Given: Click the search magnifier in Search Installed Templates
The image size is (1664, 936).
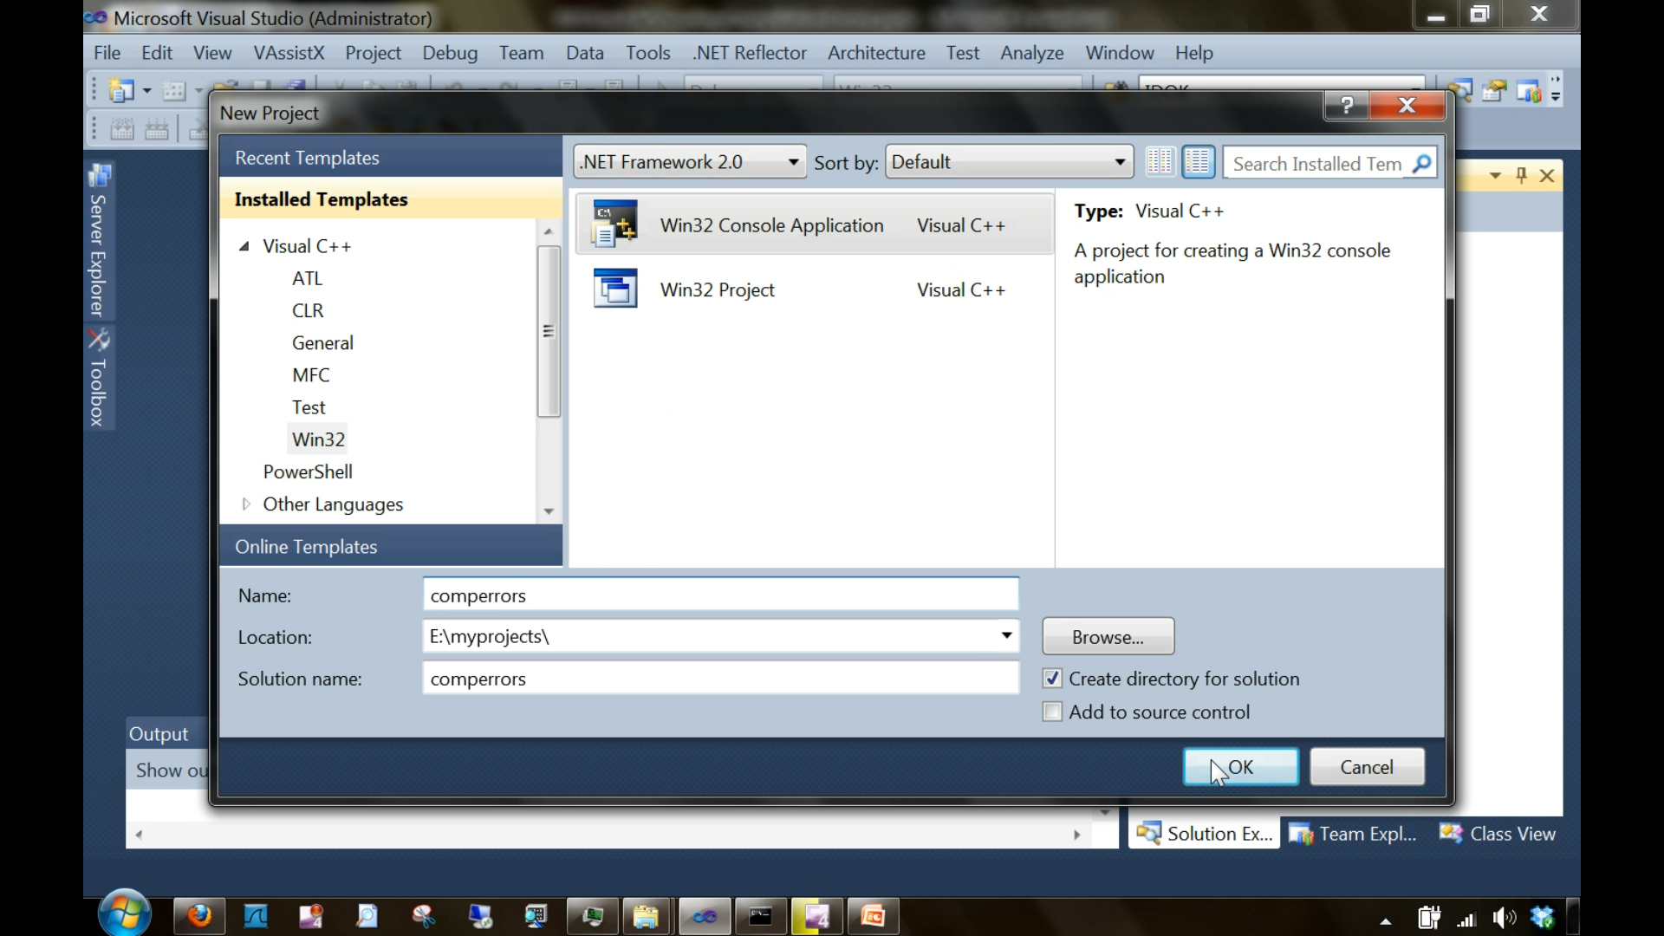Looking at the screenshot, I should pyautogui.click(x=1422, y=163).
